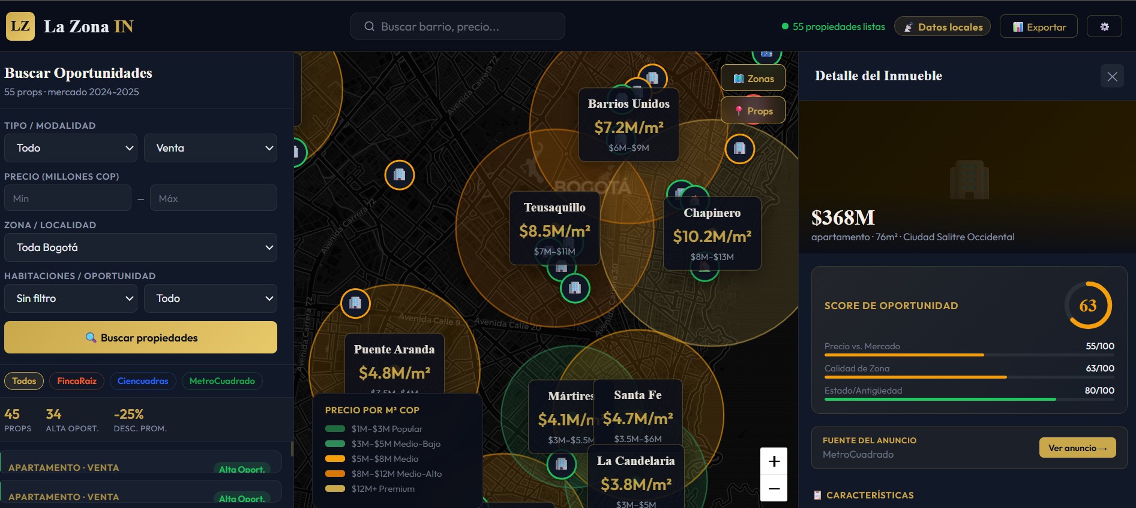Open the Oportunidad dropdown set to Todo
Image resolution: width=1136 pixels, height=508 pixels.
pos(211,298)
